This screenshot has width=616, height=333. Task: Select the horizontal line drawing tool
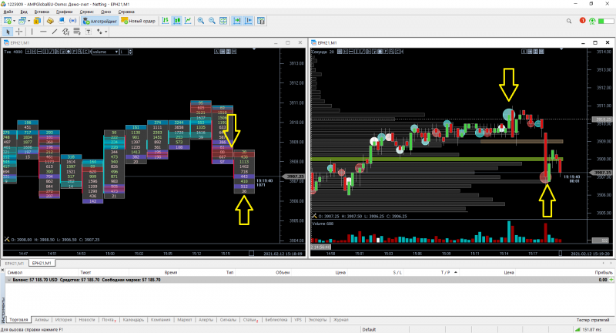43,32
